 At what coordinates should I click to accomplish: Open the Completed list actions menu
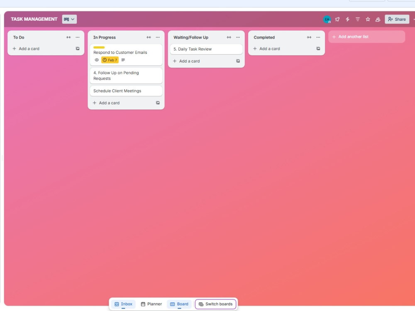[x=318, y=37]
